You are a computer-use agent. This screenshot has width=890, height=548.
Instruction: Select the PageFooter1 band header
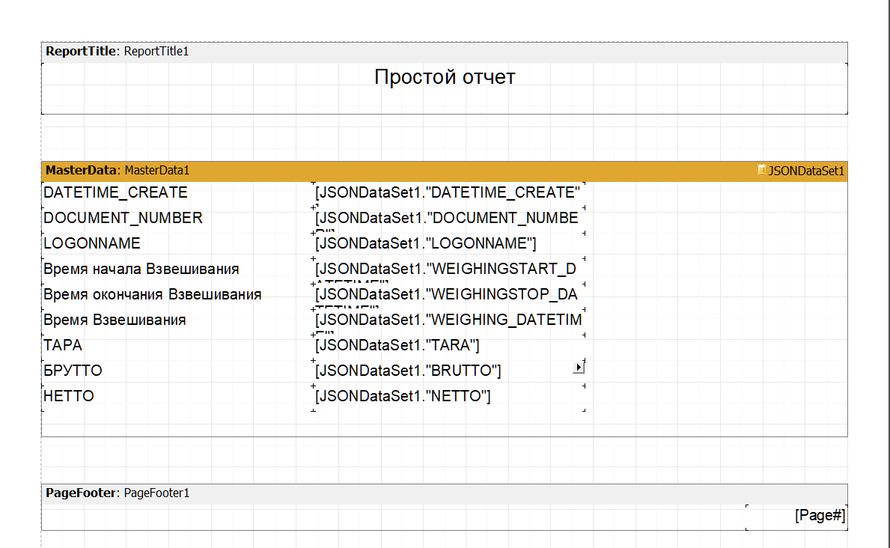[x=118, y=493]
